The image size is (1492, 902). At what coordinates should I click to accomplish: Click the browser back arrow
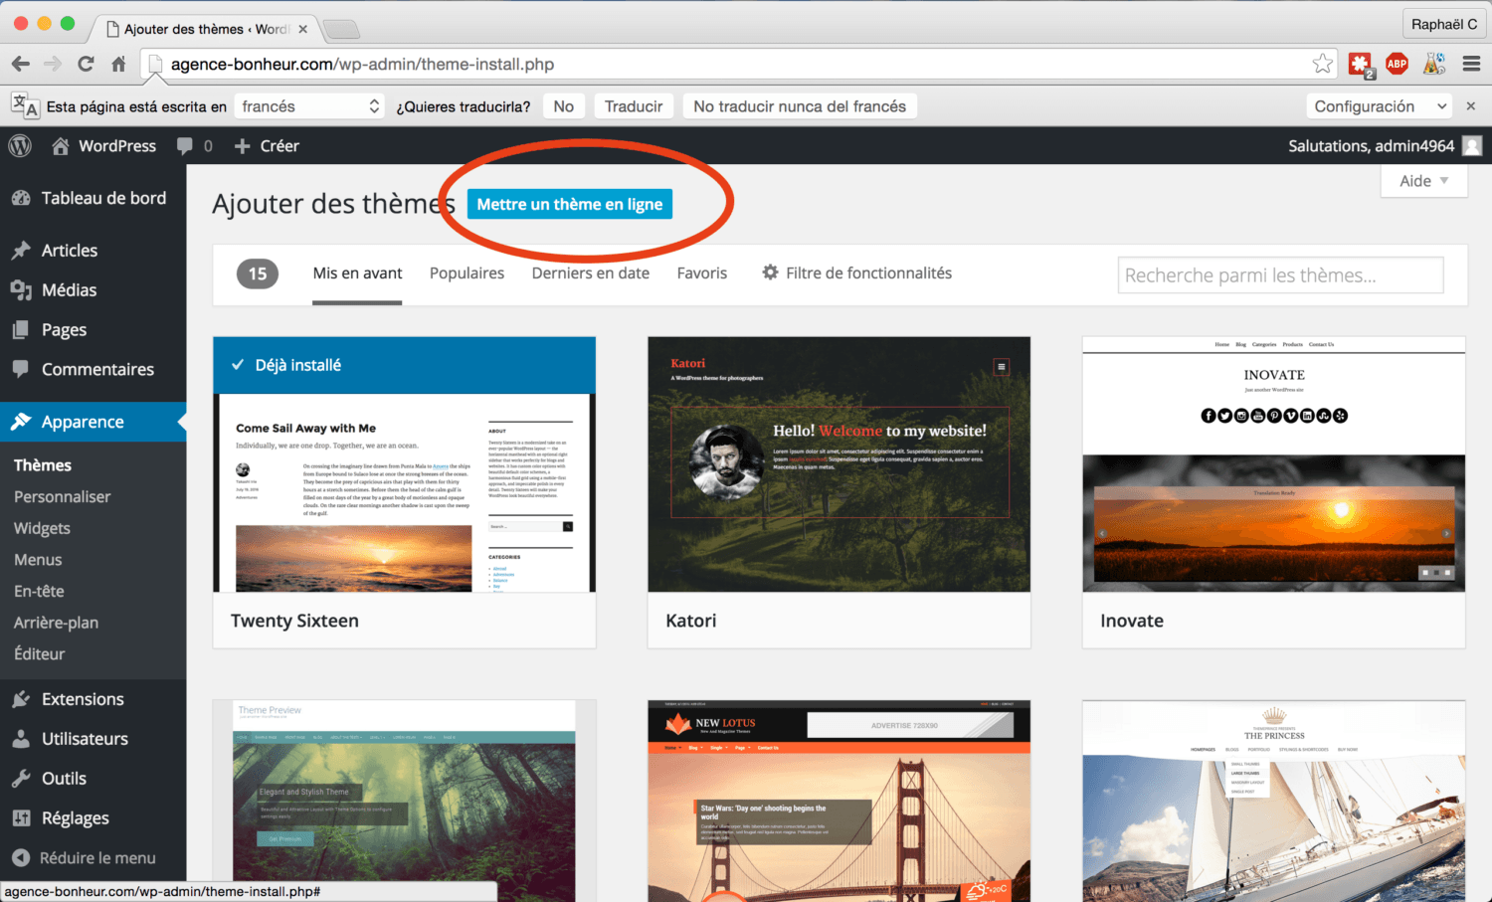coord(21,64)
